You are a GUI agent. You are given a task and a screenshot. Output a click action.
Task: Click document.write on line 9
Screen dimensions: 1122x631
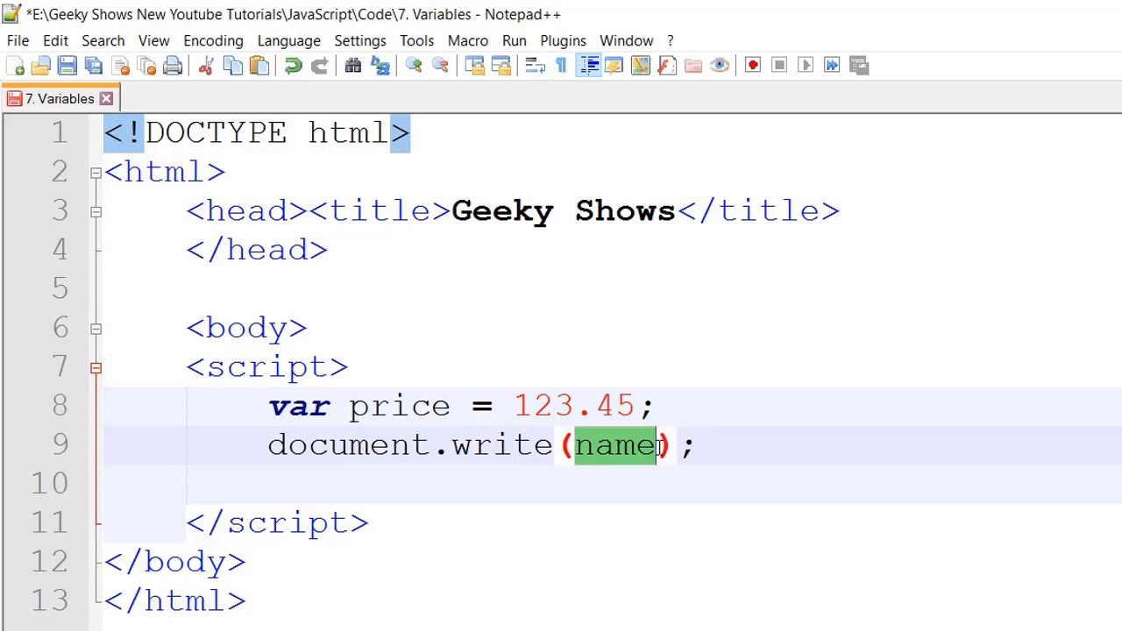[x=410, y=445]
